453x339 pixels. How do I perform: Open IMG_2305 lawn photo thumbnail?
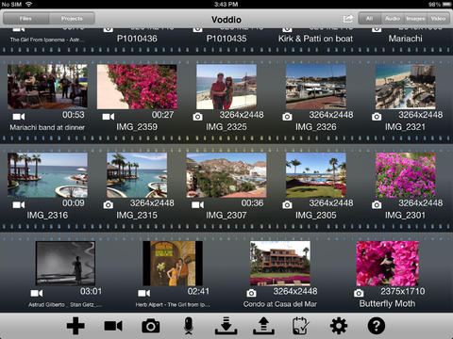coord(316,175)
